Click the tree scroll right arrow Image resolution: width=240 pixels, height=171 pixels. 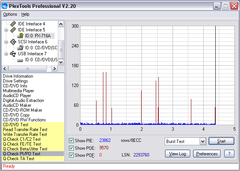(x=54, y=69)
